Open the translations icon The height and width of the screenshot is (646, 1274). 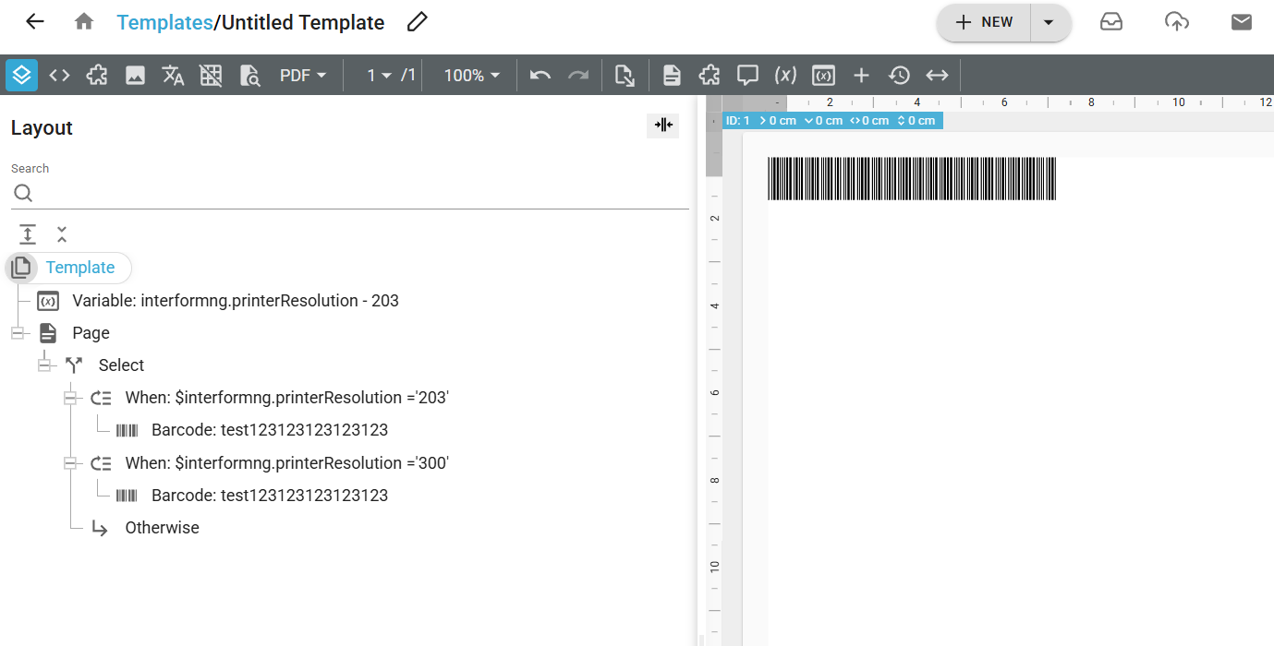click(x=173, y=75)
